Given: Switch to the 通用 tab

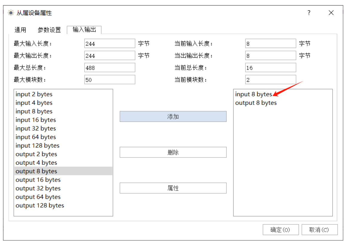Looking at the screenshot, I should point(20,30).
